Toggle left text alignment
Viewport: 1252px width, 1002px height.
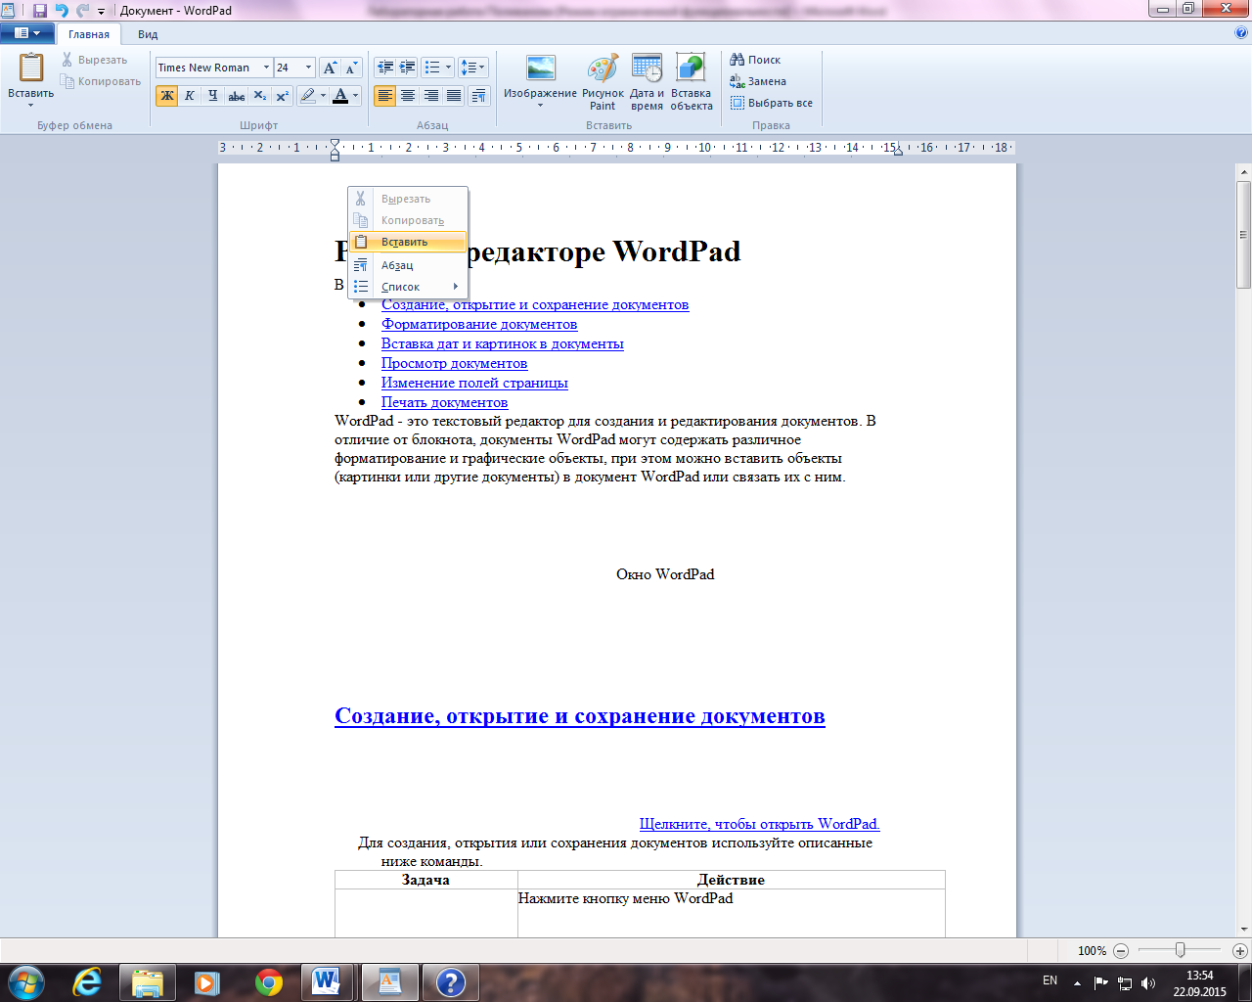click(x=385, y=96)
